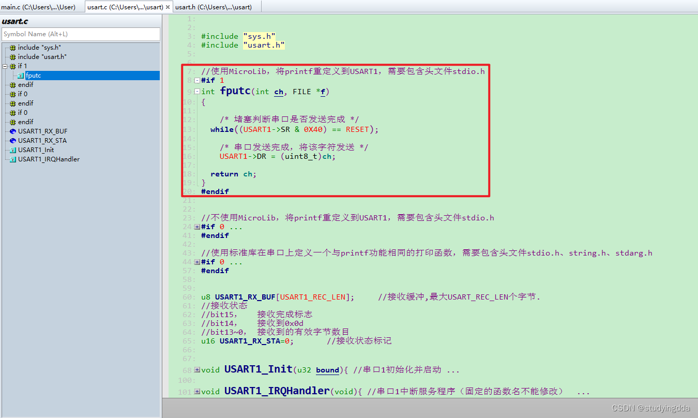The height and width of the screenshot is (418, 698).
Task: Collapse the "if 1" node in symbol tree
Action: 5,66
